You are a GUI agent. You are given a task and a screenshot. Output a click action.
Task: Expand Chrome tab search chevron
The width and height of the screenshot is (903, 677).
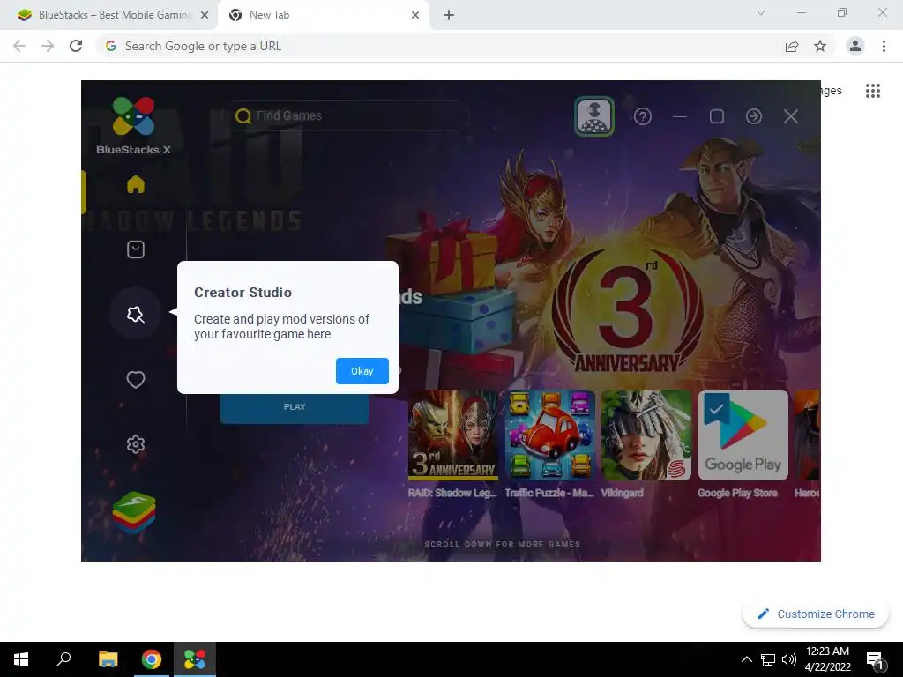[x=761, y=12]
